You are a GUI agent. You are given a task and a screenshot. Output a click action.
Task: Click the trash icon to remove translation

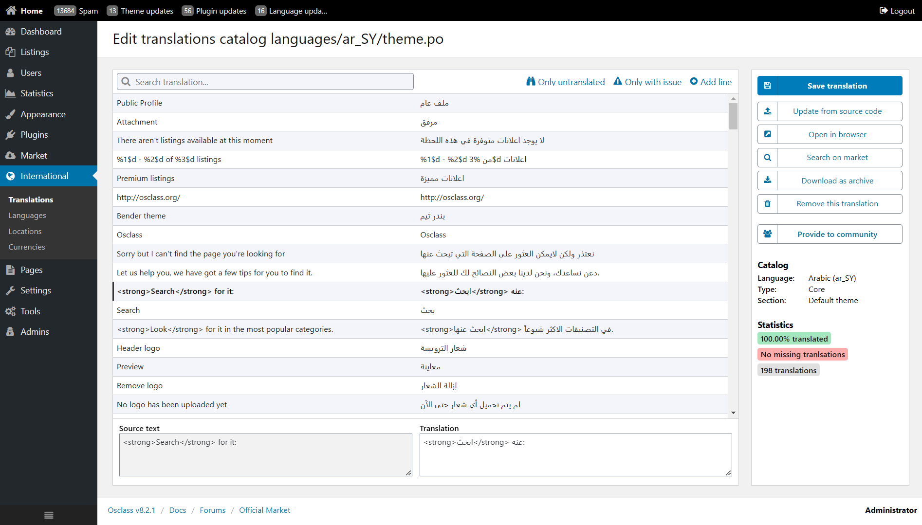[768, 204]
